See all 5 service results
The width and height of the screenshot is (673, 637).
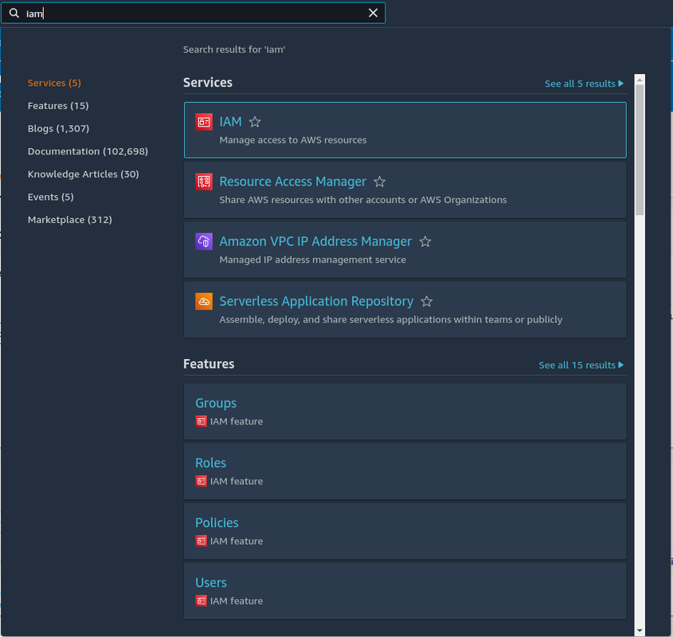pos(584,84)
